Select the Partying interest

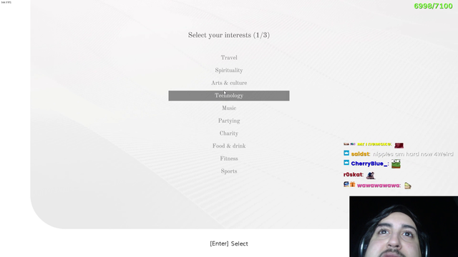(229, 121)
